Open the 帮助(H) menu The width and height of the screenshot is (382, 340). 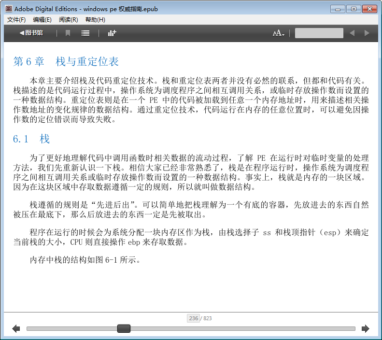(95, 20)
